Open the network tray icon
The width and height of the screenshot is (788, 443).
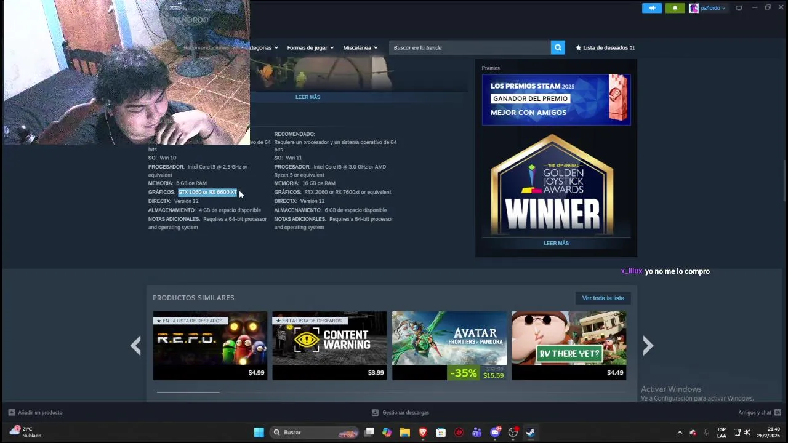pos(738,433)
